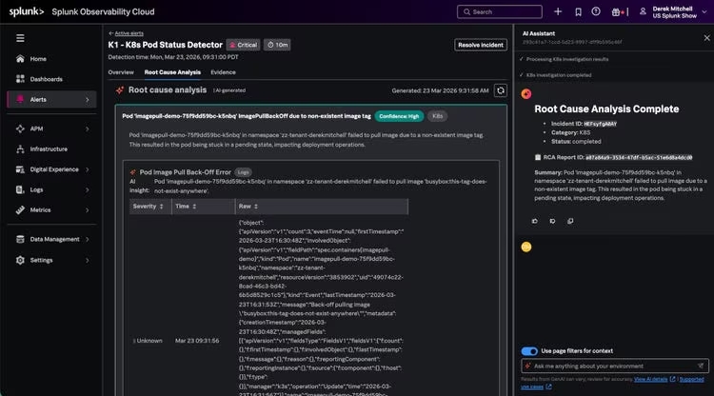Open the gift what's new icon
This screenshot has width=714, height=396.
pos(616,12)
